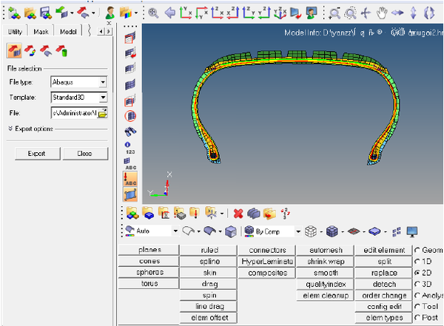
Task: Open the Template Standard3D dropdown
Action: pyautogui.click(x=103, y=98)
